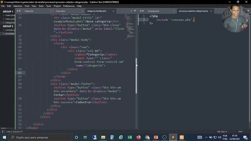Open the Windows Start menu

4,137
